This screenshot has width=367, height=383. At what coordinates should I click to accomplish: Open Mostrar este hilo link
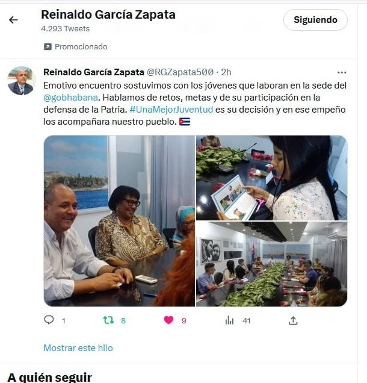(x=78, y=348)
